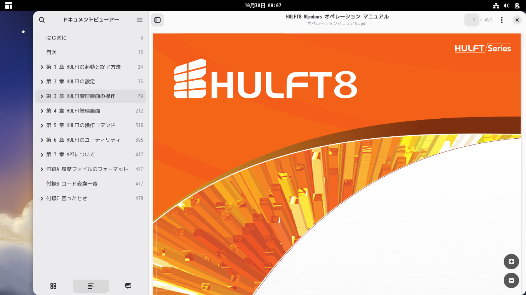Open the hamburger main menu
526x295 pixels.
tap(140, 20)
